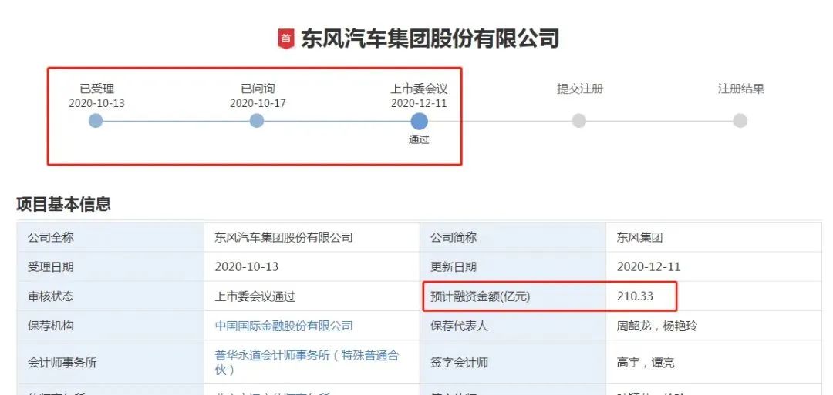Click the 项目基本信息 section heading
This screenshot has width=833, height=395.
pyautogui.click(x=64, y=203)
